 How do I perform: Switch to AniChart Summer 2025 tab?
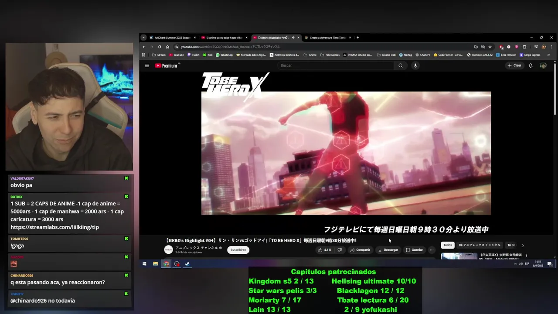tap(173, 38)
